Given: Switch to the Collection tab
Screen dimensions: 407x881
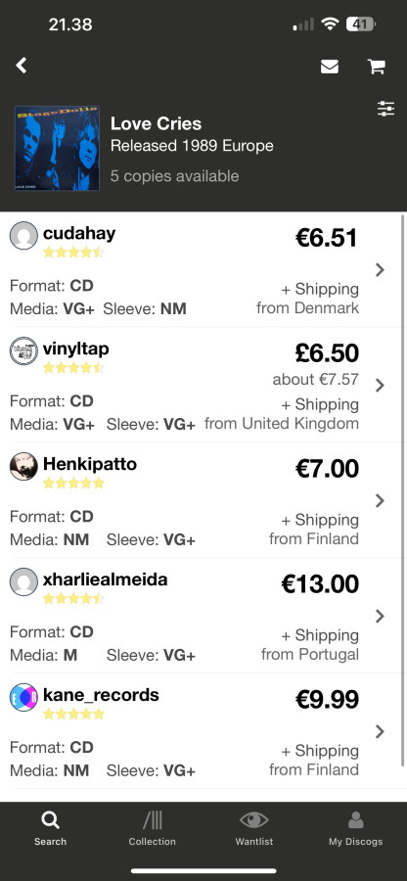Looking at the screenshot, I should click(x=152, y=828).
